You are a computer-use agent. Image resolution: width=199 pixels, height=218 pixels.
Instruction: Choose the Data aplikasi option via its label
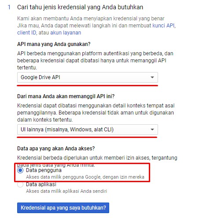click(41, 184)
